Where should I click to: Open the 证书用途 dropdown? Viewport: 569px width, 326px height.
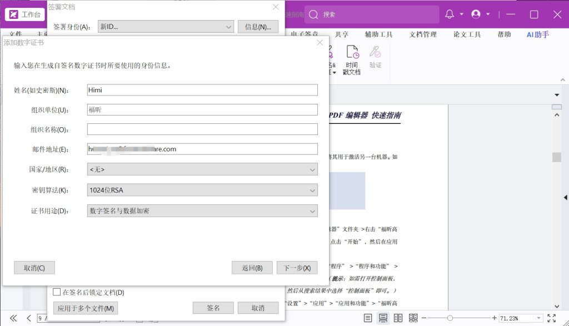pos(202,211)
